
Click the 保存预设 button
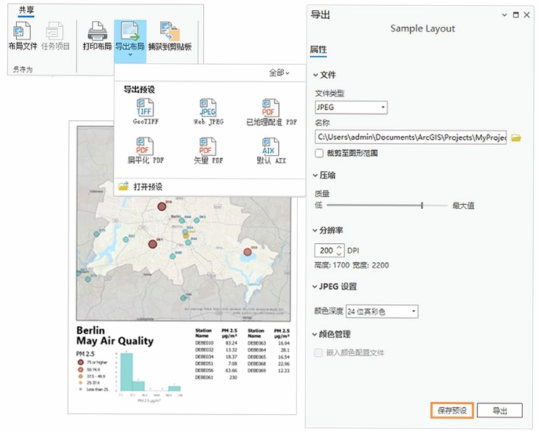click(x=452, y=411)
